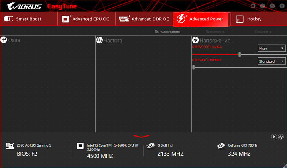Open settings gear in title bar

point(253,6)
